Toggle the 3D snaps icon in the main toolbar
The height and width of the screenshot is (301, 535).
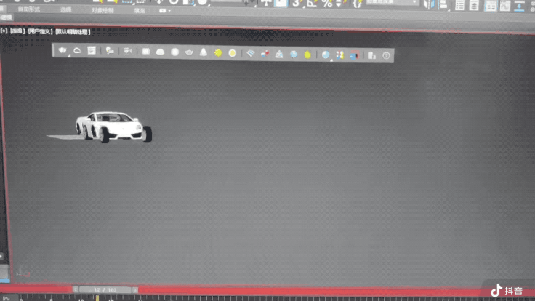pyautogui.click(x=296, y=3)
